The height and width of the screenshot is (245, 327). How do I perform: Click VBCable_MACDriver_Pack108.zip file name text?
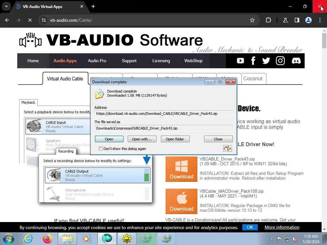point(232,191)
